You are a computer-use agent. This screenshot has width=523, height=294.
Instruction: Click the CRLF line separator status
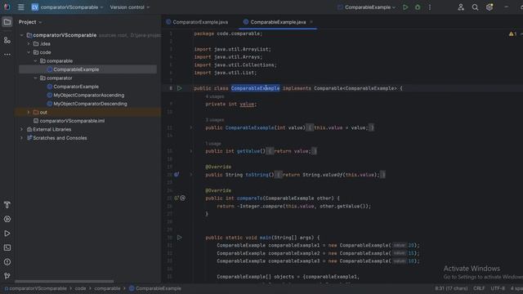[x=479, y=288]
